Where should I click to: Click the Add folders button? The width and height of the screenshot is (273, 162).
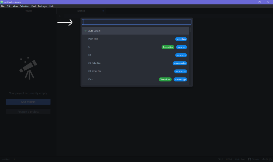click(x=28, y=102)
